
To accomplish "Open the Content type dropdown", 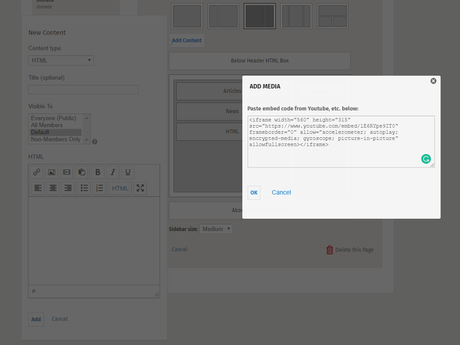I will [x=61, y=60].
